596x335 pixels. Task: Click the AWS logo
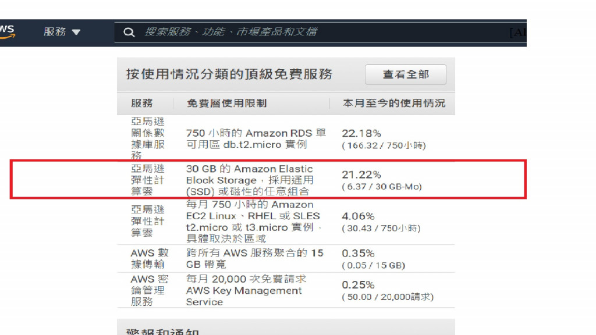(7, 32)
